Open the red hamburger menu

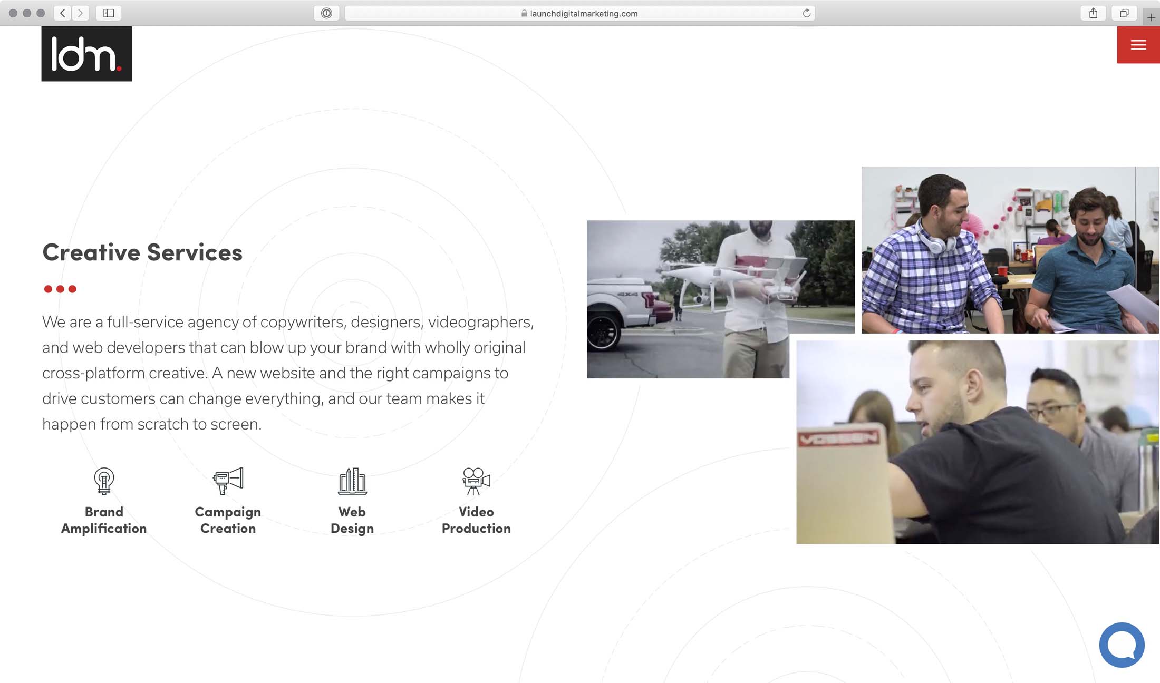tap(1138, 45)
